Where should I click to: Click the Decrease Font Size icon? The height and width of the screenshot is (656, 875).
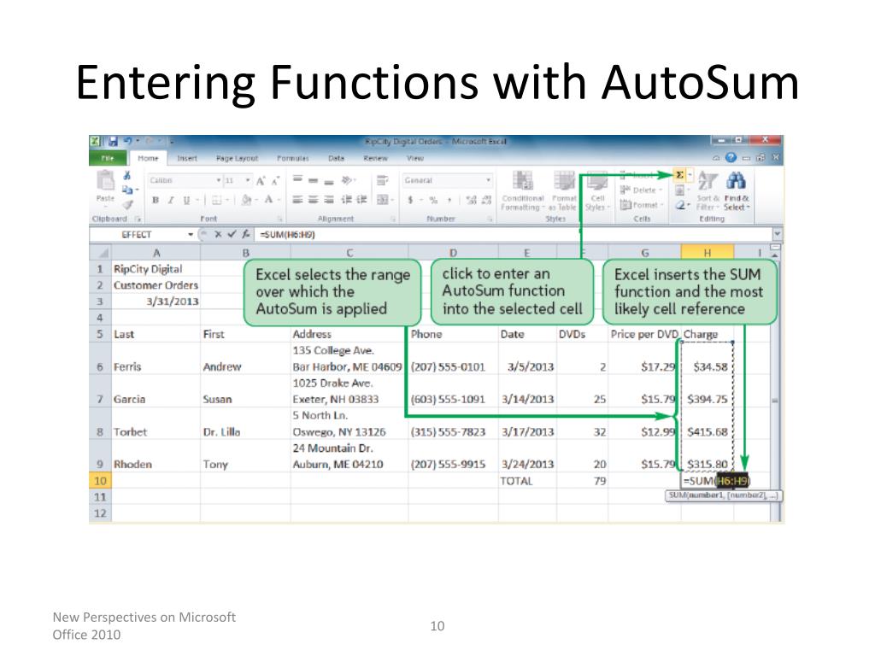274,181
